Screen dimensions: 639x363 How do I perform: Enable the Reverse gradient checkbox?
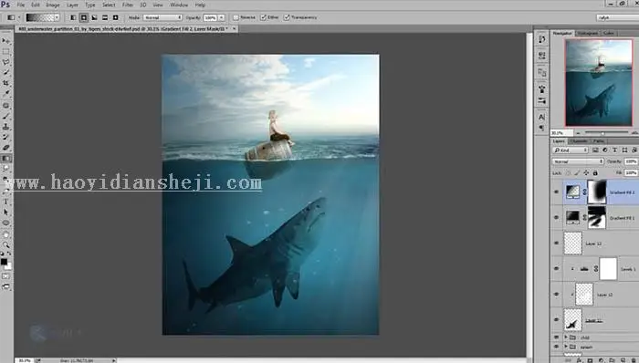[x=236, y=17]
